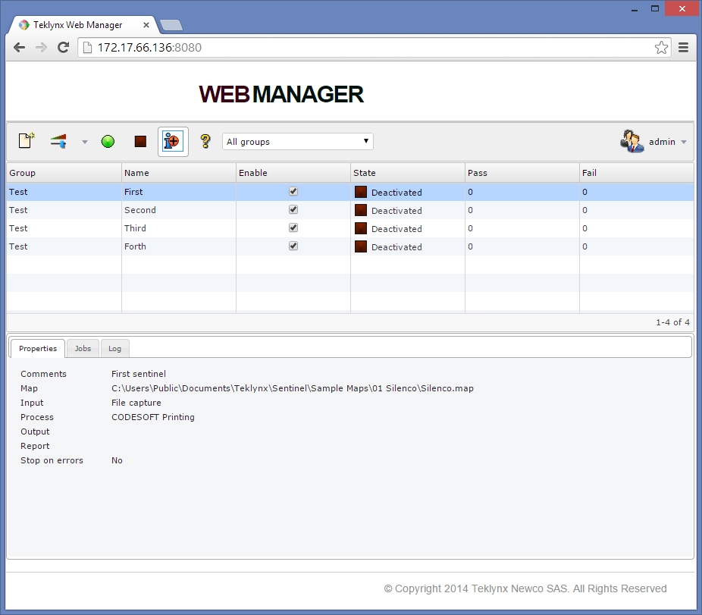Reload the page with refresh icon
Viewport: 702px width, 615px height.
pyautogui.click(x=63, y=48)
